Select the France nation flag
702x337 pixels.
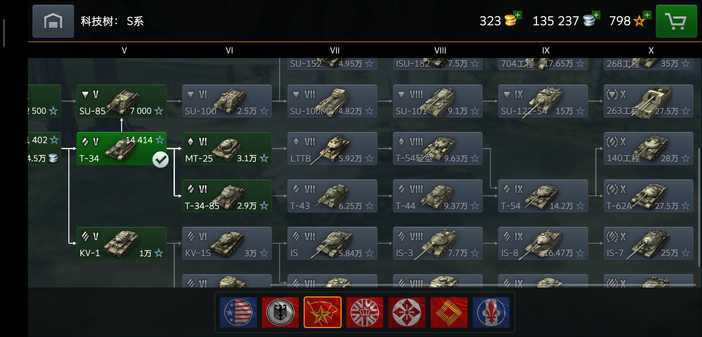[491, 312]
